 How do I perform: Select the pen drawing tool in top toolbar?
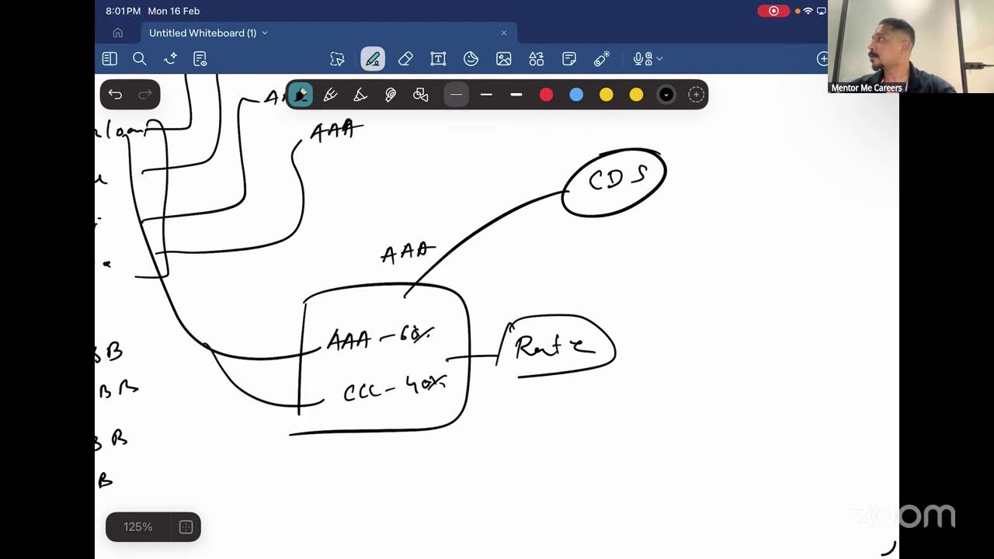(x=373, y=59)
